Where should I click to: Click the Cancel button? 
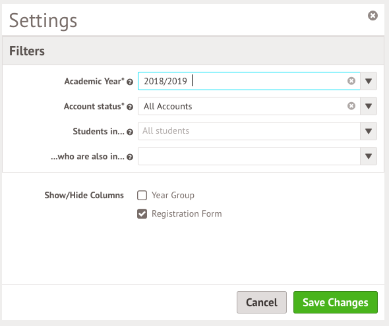262,302
